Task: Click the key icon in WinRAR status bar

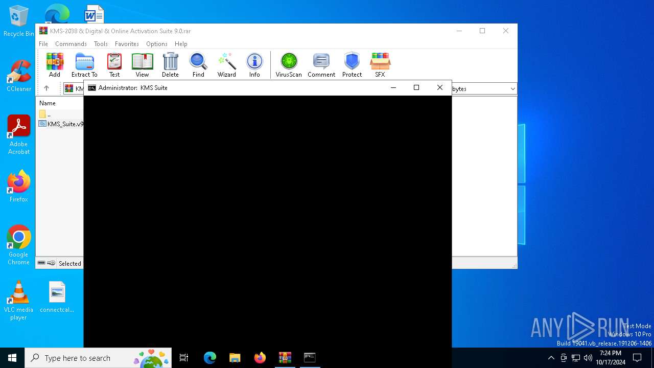Action: [x=51, y=263]
